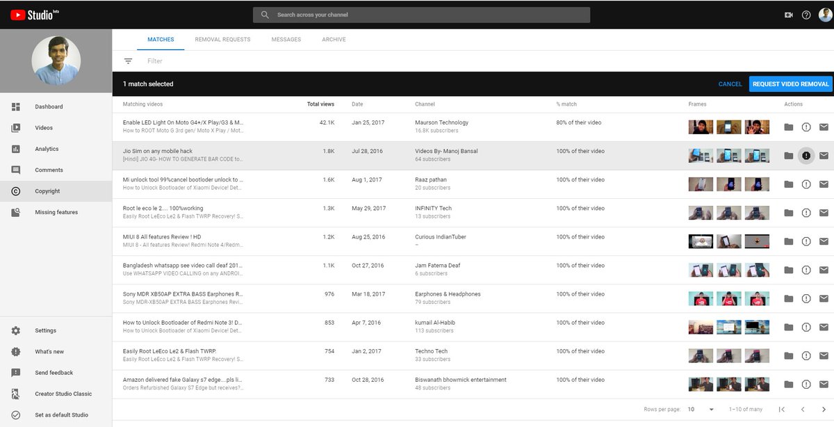Screen dimensions: 834x427
Task: Open Missing features in the sidebar
Action: click(x=56, y=212)
